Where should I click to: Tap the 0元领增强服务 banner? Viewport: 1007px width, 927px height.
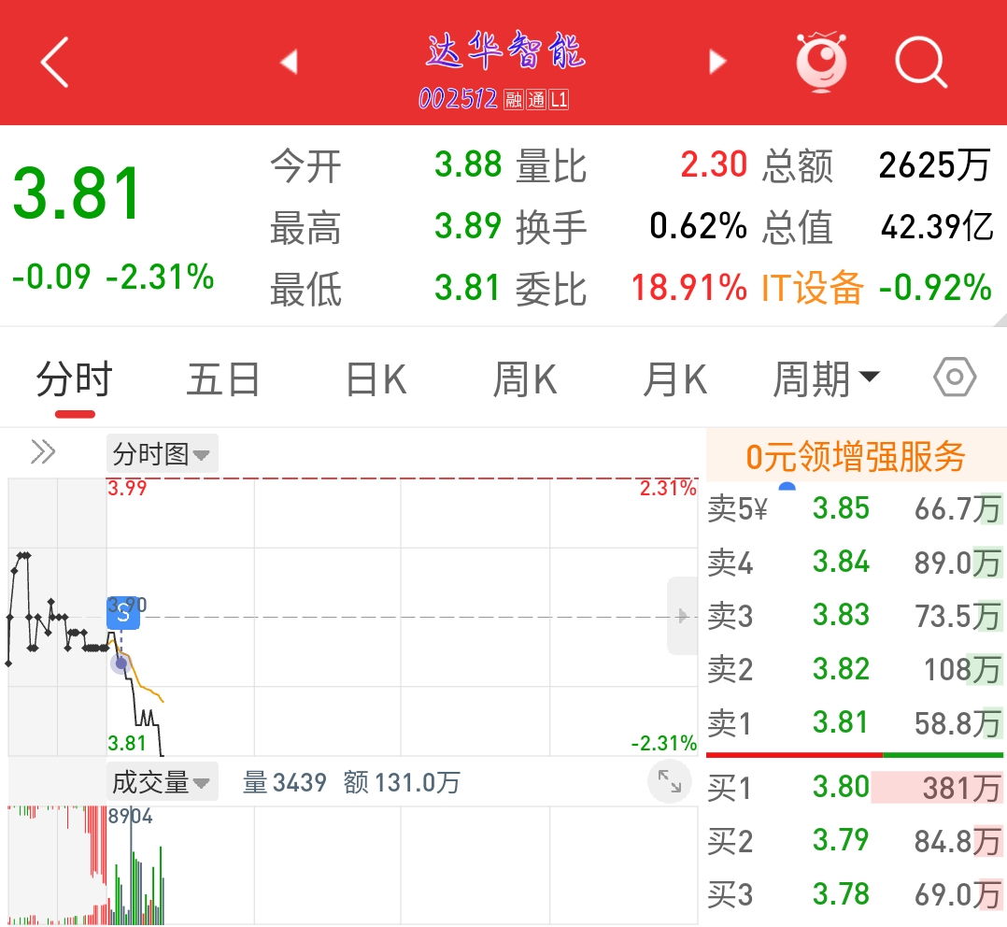[856, 457]
